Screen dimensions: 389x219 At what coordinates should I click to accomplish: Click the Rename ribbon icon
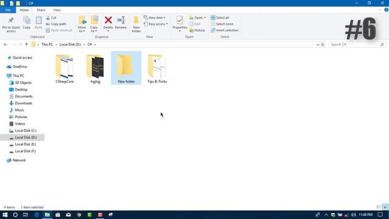click(121, 20)
